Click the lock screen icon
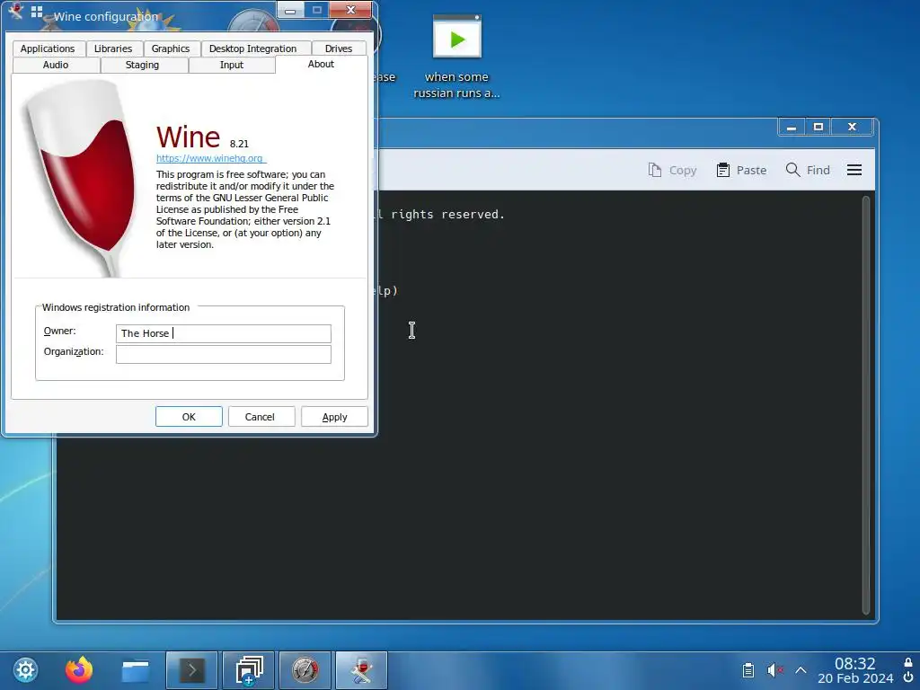This screenshot has height=690, width=920. (x=908, y=662)
